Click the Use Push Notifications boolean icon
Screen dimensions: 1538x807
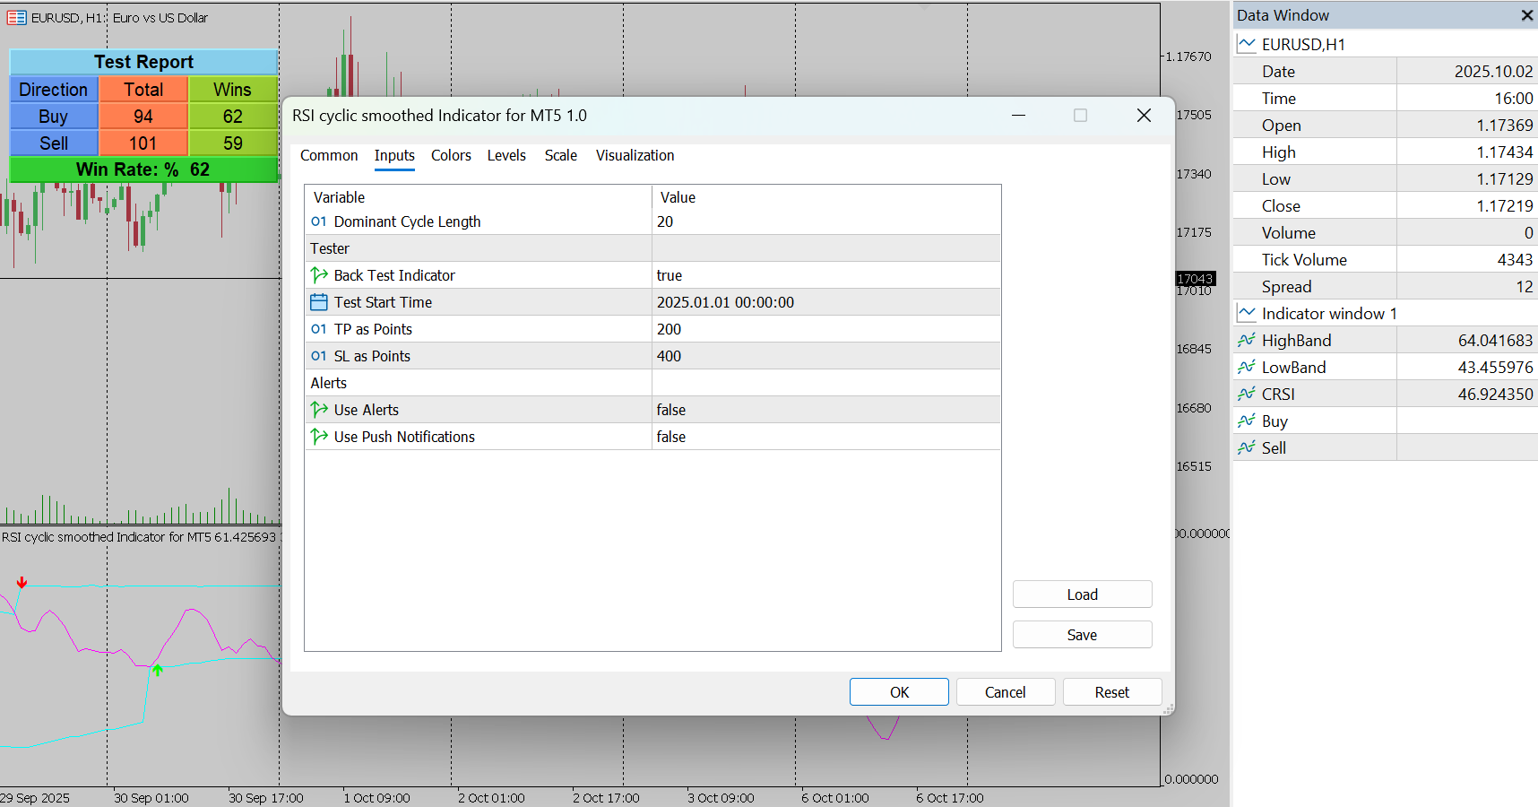click(x=318, y=437)
